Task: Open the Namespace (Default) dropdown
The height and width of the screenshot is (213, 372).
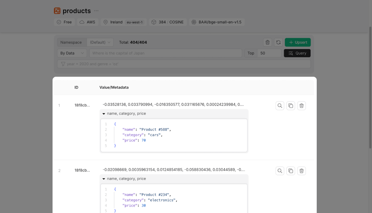Action: click(x=100, y=42)
